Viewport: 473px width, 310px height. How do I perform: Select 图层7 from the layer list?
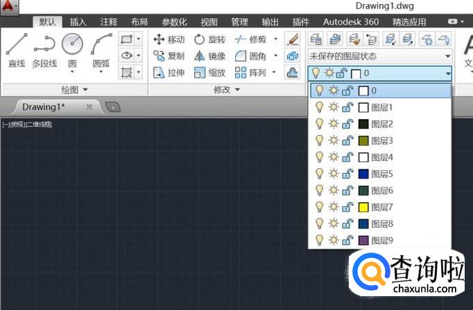click(x=382, y=207)
